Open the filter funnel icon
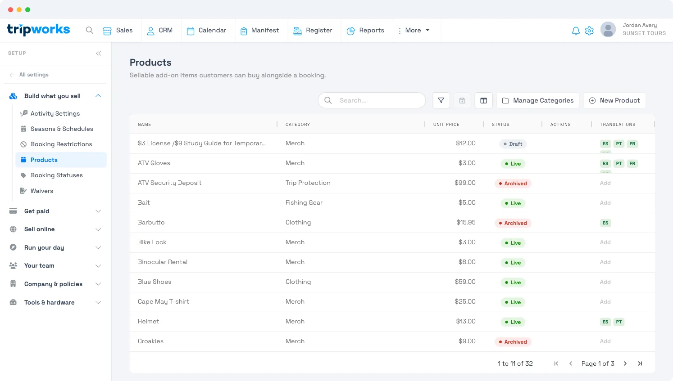 tap(441, 100)
